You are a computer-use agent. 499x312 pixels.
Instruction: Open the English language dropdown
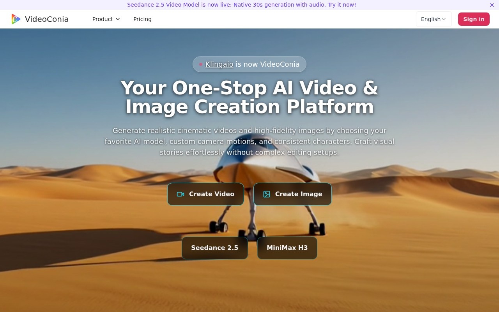[434, 19]
